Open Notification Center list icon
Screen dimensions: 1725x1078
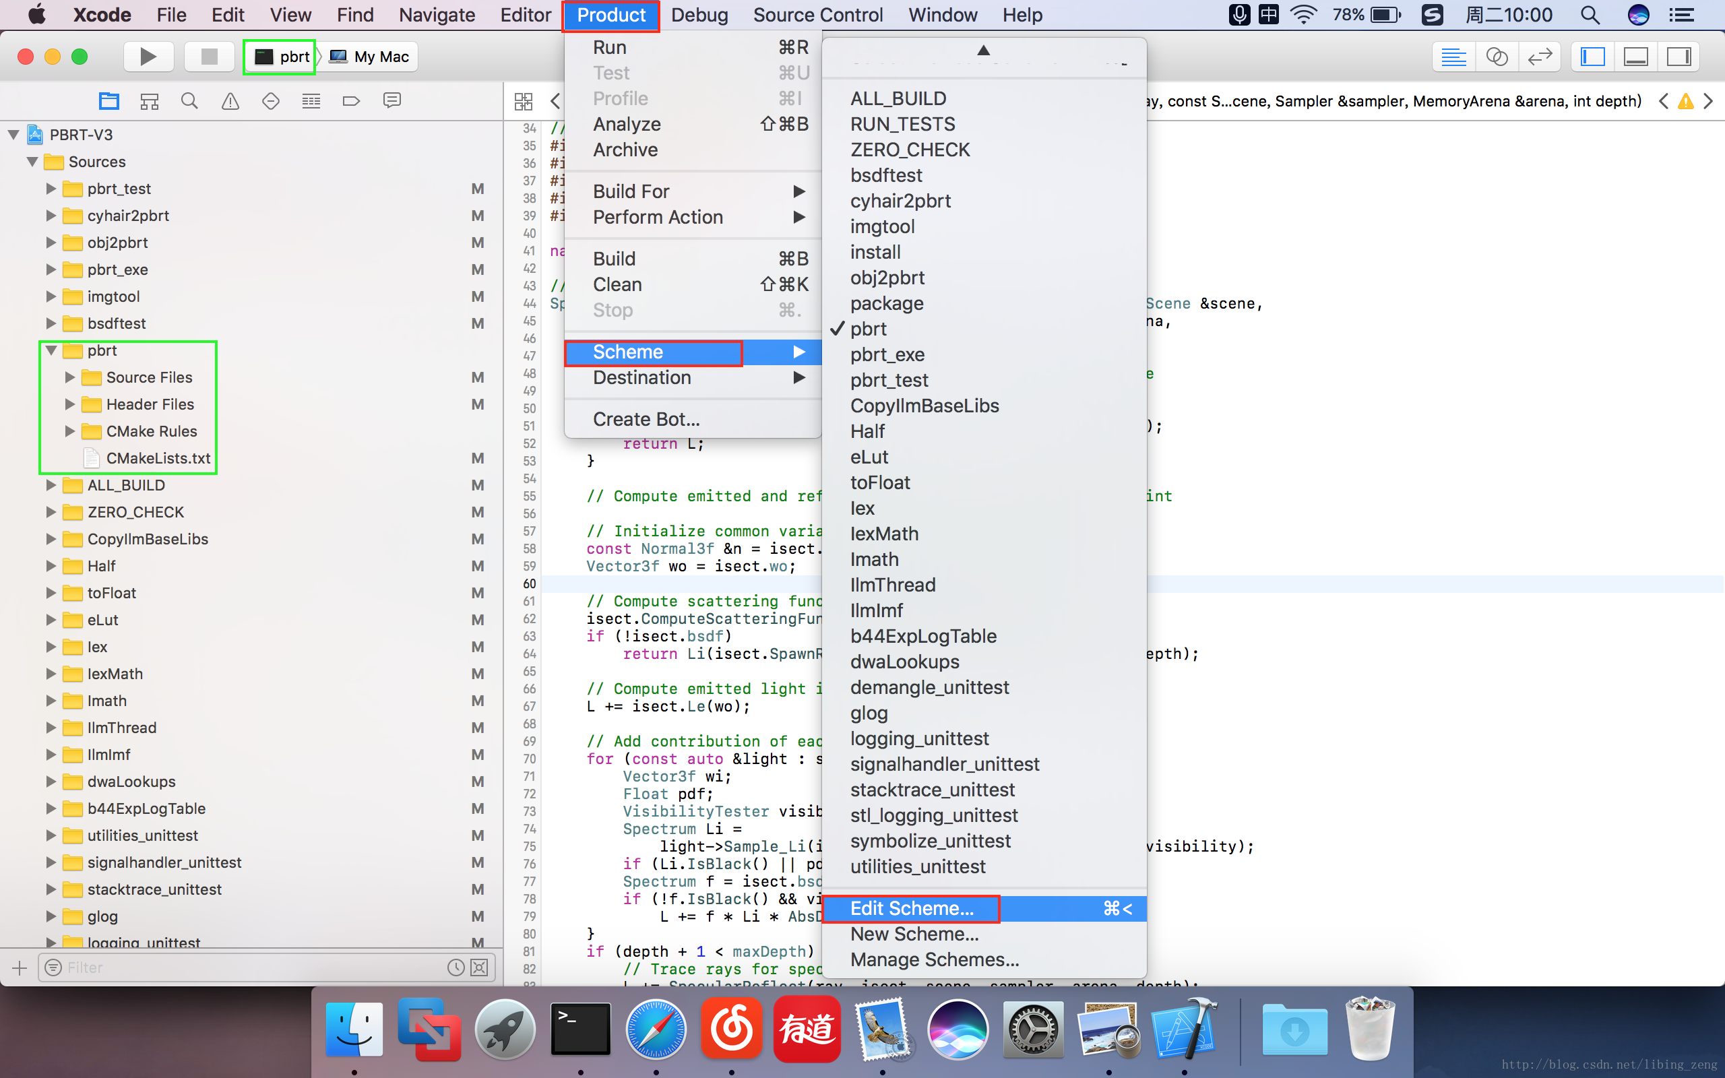coord(1681,15)
